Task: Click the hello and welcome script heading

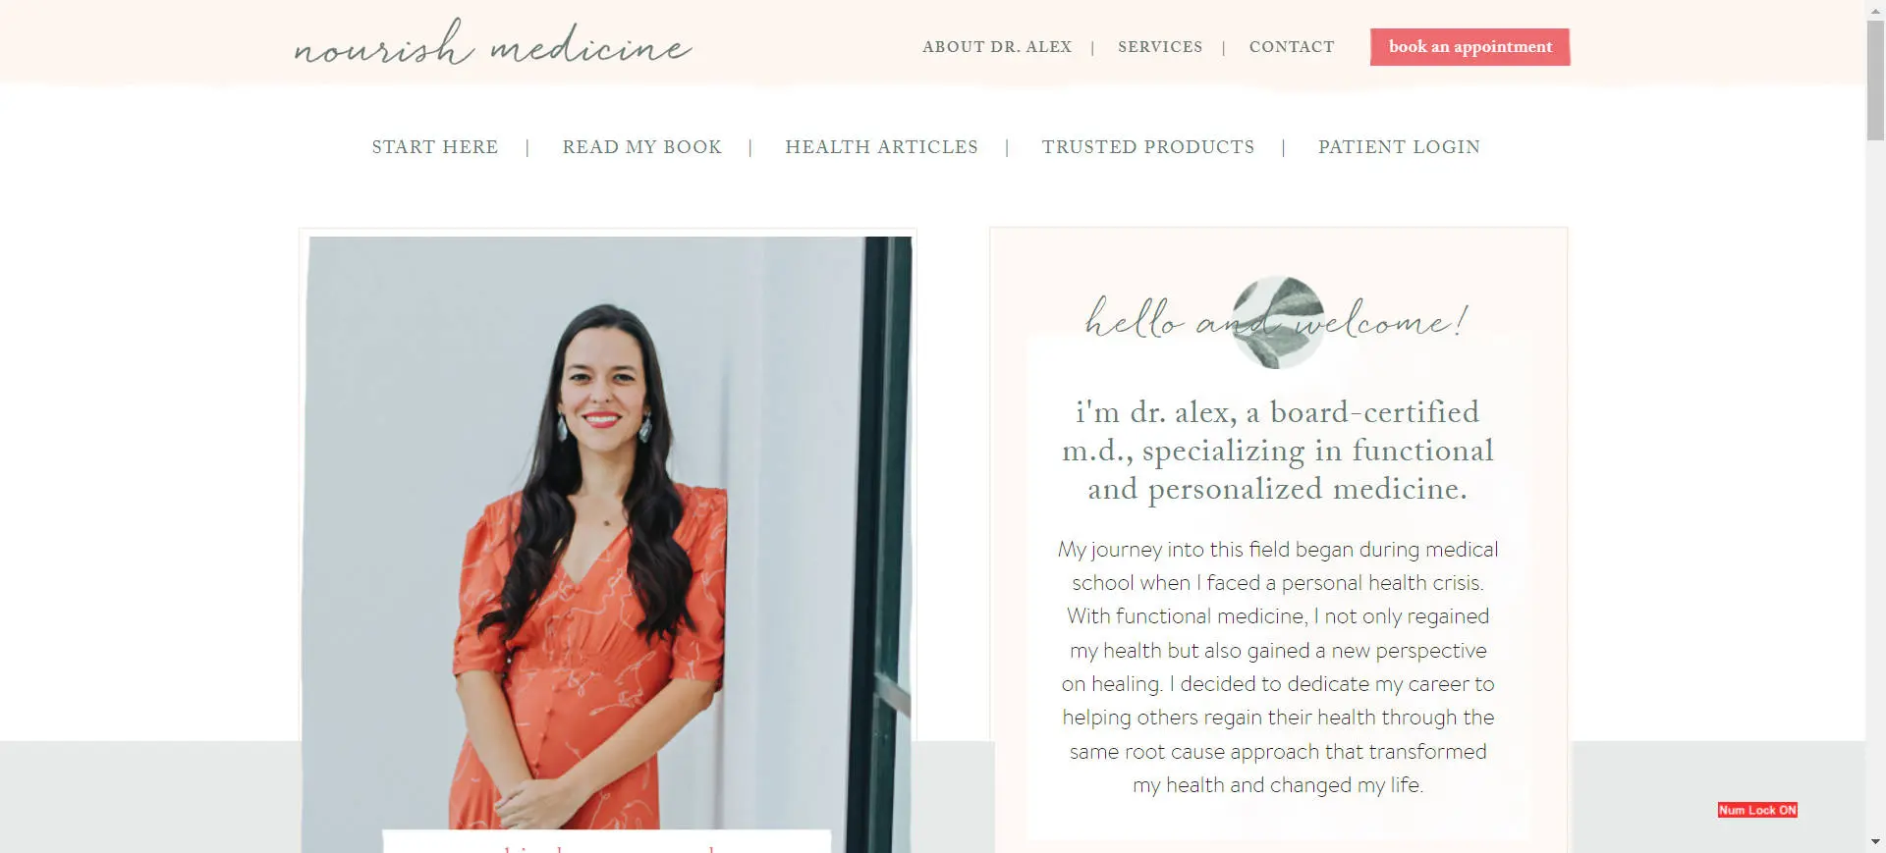Action: point(1277,320)
